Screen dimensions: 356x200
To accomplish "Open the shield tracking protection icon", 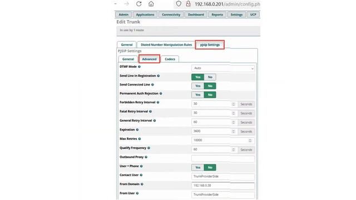I will point(179,4).
